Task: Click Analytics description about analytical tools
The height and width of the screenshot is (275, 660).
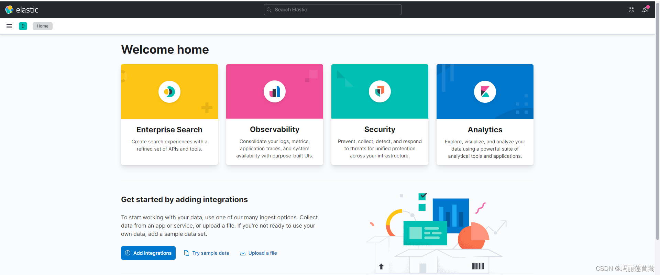Action: pos(485,149)
